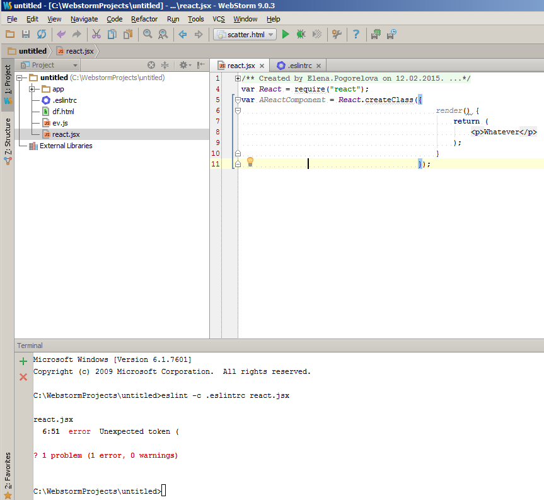Click the Replace toolbar icon
This screenshot has height=500, width=544.
coord(163,34)
